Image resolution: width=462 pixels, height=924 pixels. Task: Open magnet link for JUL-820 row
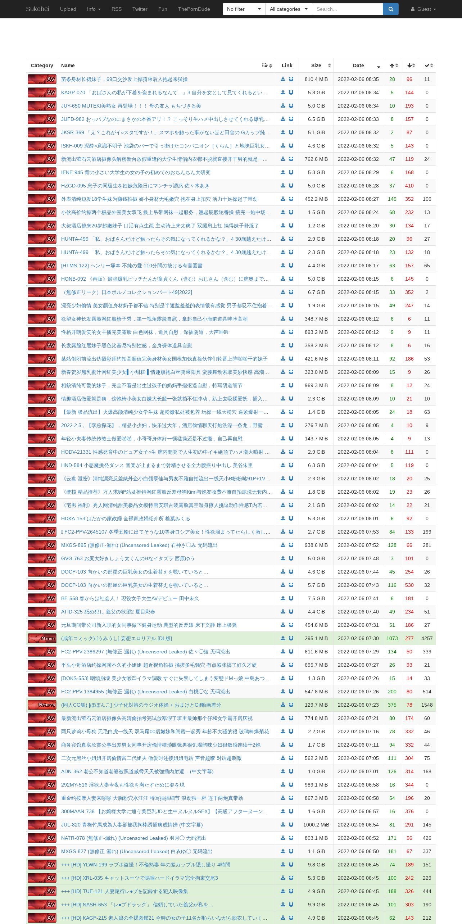click(291, 825)
